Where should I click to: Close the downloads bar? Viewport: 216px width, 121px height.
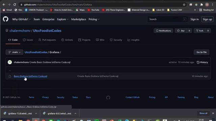click(213, 113)
